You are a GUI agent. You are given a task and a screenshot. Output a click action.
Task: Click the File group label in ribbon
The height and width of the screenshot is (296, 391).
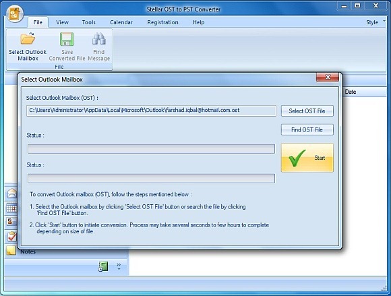[x=59, y=67]
